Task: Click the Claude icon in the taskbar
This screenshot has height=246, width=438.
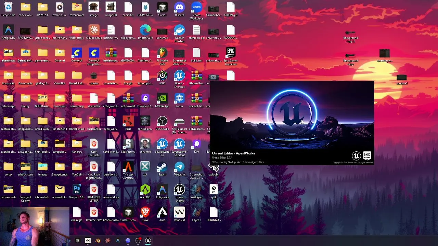Action: 108,241
